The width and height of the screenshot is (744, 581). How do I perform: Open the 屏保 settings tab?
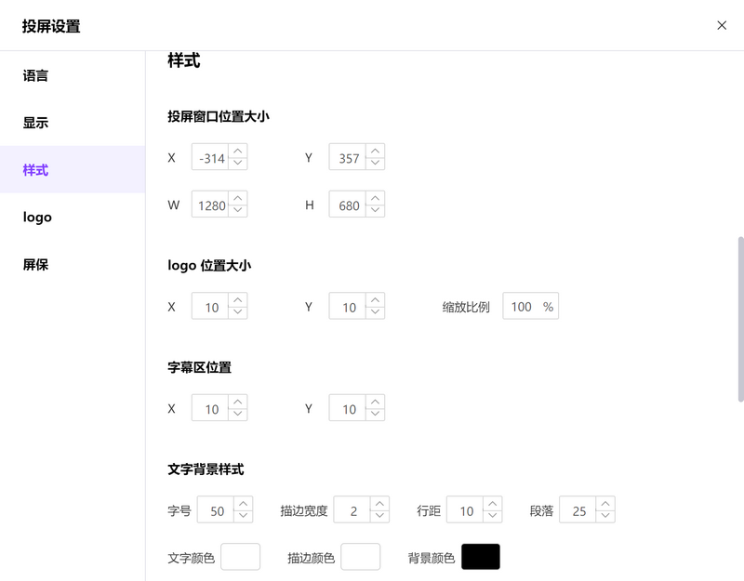(x=73, y=264)
